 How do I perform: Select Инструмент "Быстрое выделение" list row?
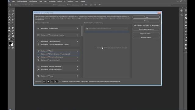(x=58, y=67)
